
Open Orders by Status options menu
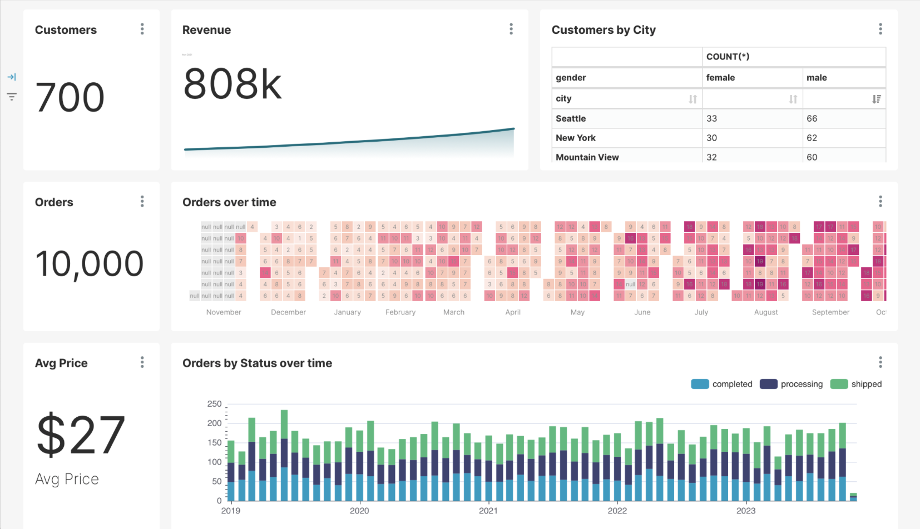point(880,362)
